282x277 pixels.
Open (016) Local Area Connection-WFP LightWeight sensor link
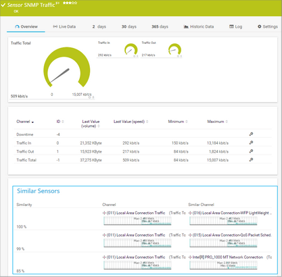point(232,213)
